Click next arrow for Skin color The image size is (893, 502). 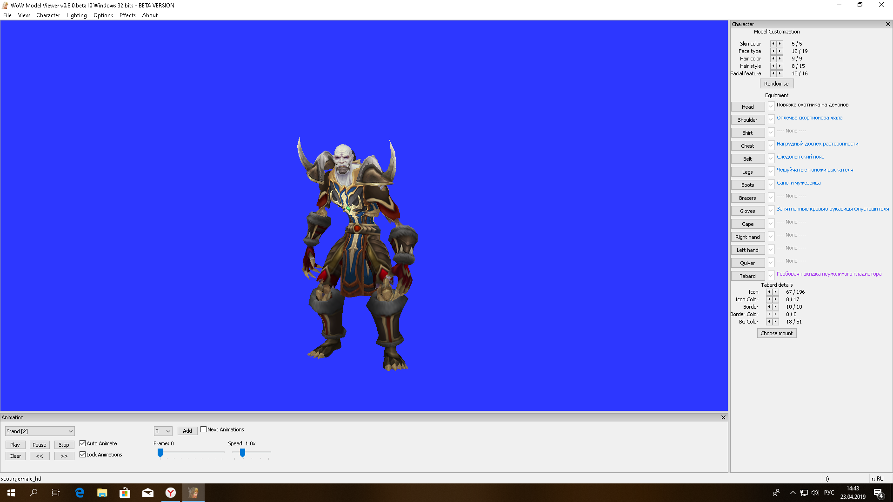coord(780,44)
